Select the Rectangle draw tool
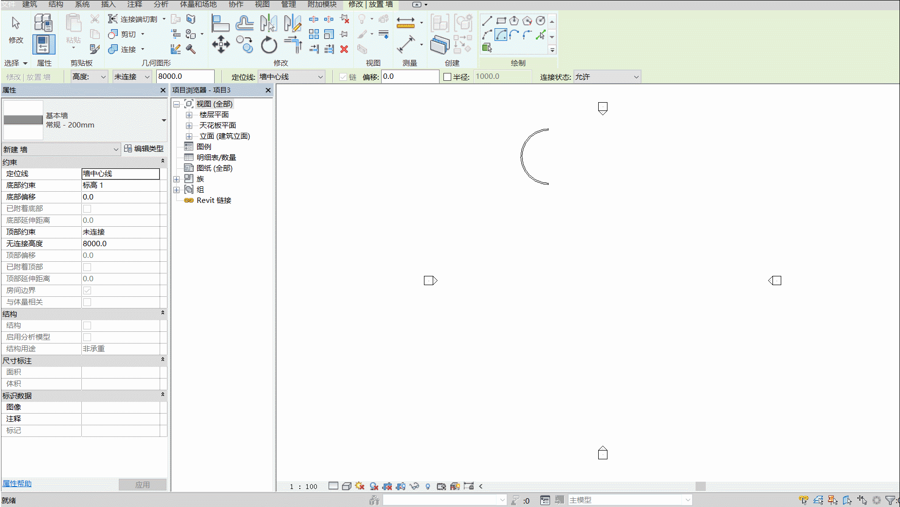The height and width of the screenshot is (507, 900). [x=501, y=21]
